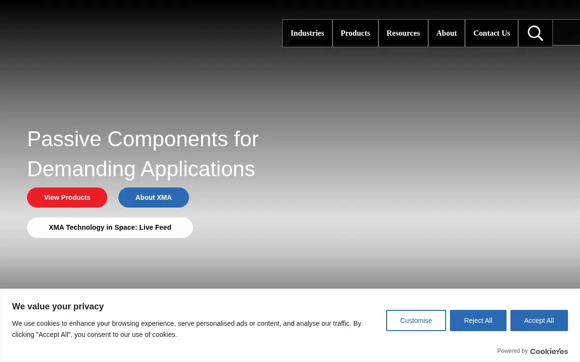The height and width of the screenshot is (362, 580).
Task: Click the "Passive Components for Demanding Applications" headline
Action: pyautogui.click(x=143, y=154)
